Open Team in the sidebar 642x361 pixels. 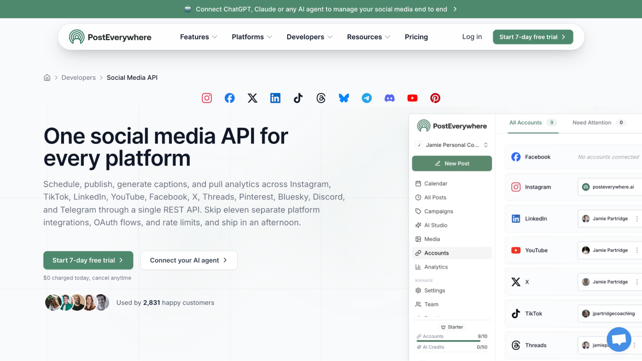[452, 304]
